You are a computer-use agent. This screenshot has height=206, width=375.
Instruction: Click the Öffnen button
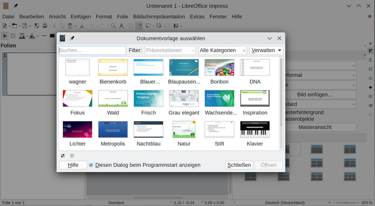click(x=268, y=165)
